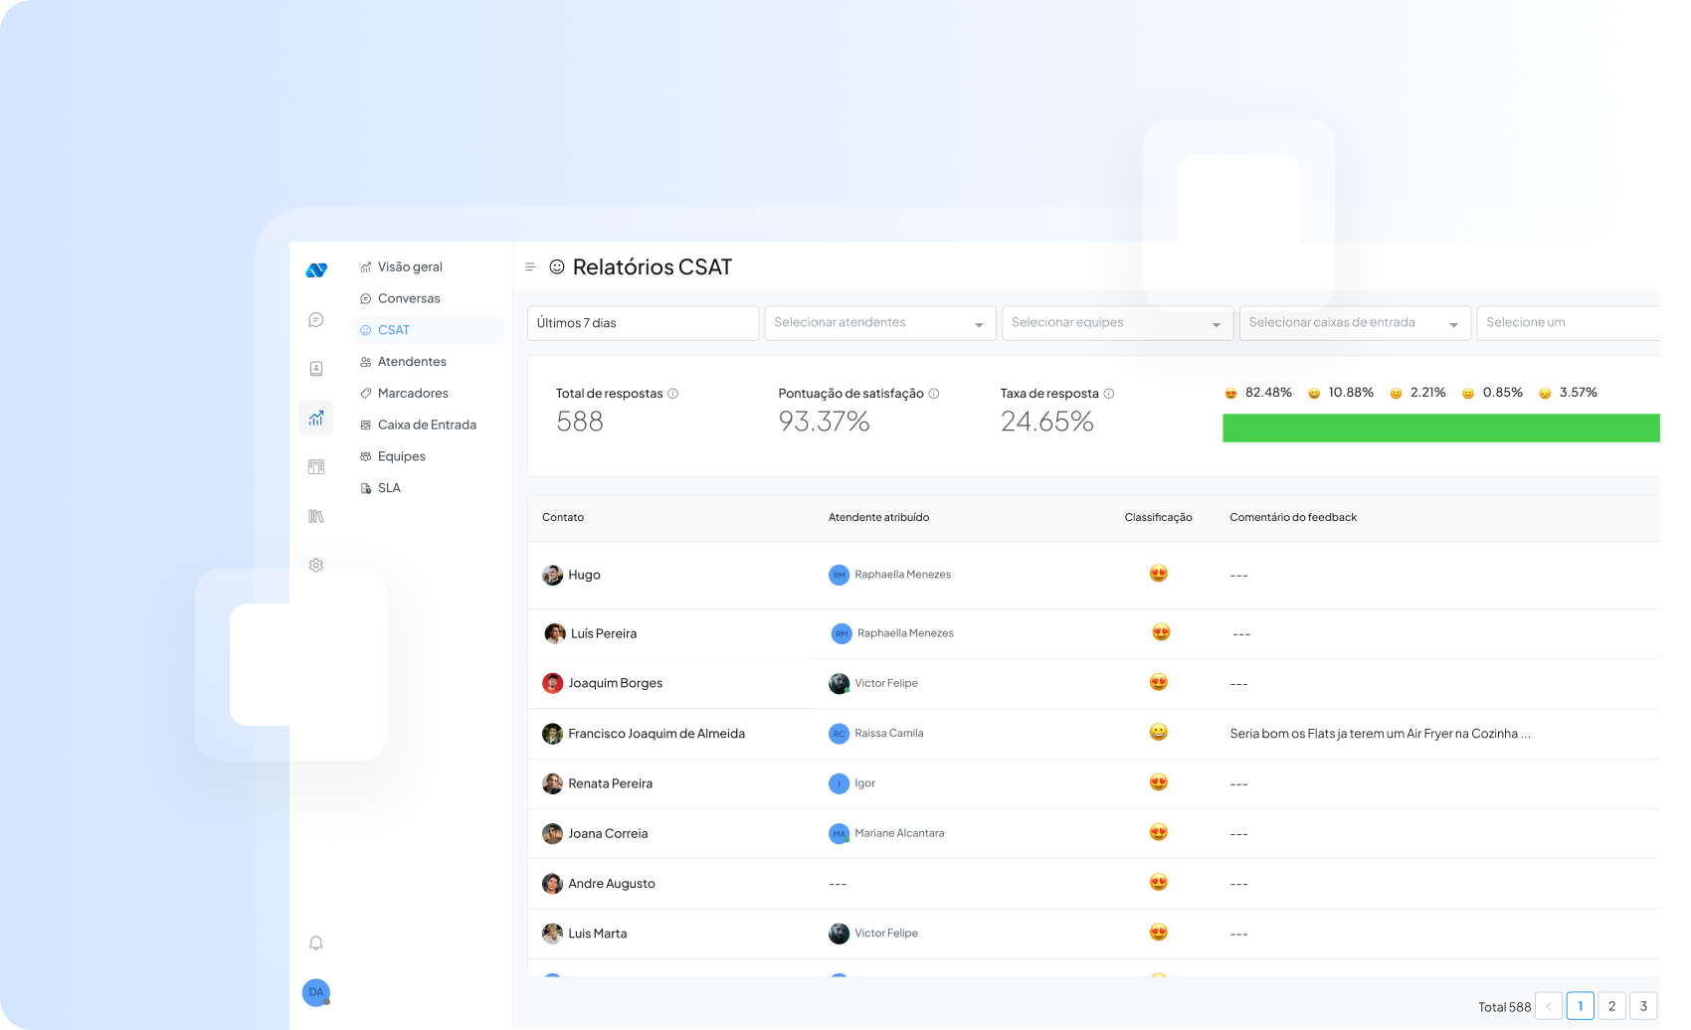1691x1030 pixels.
Task: Open the Últimos 7 dias date filter
Action: tap(642, 323)
